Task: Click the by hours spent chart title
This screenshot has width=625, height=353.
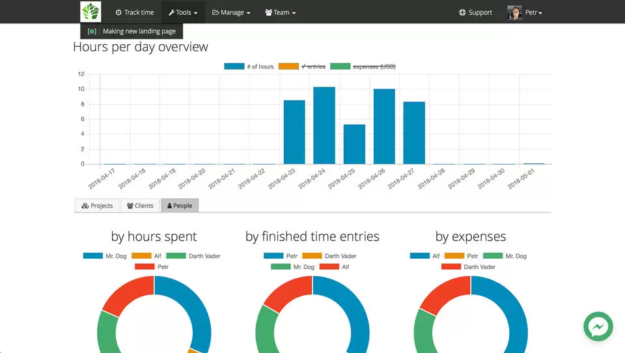Action: [154, 237]
